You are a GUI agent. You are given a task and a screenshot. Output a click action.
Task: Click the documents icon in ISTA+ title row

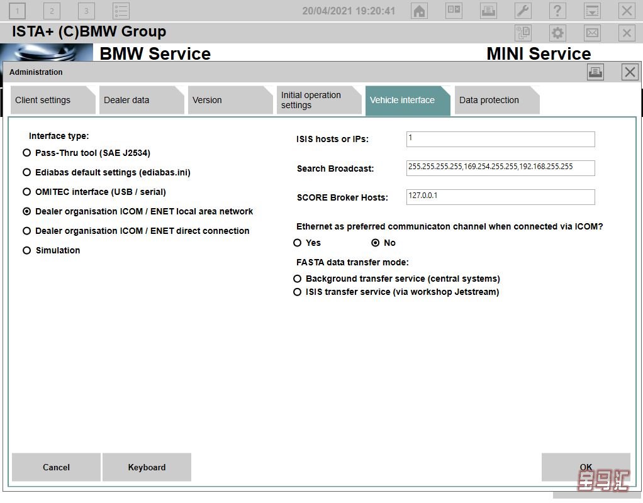tap(523, 33)
